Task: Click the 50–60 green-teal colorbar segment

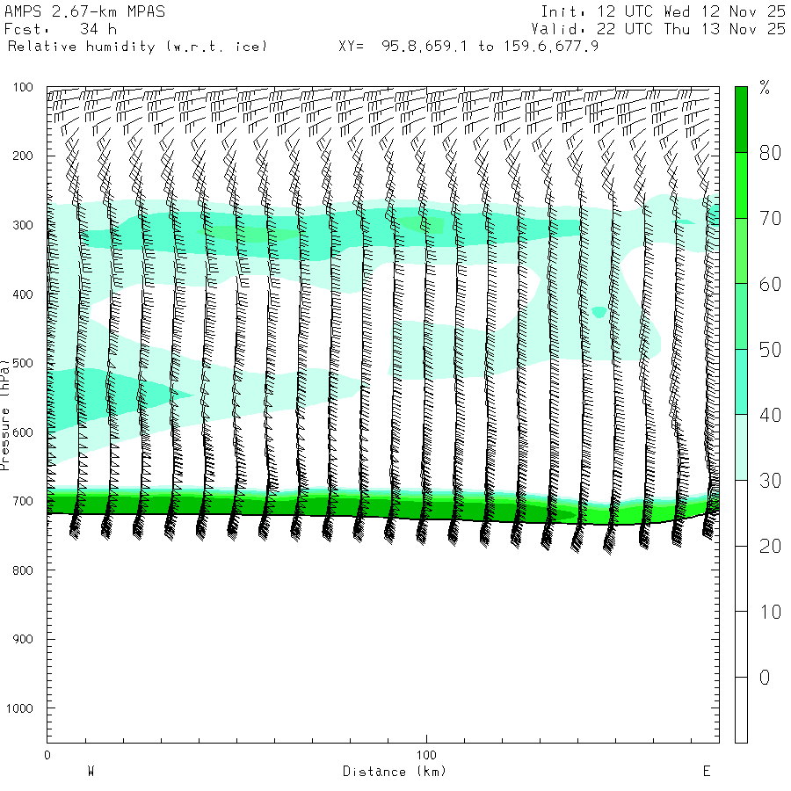Action: (741, 316)
